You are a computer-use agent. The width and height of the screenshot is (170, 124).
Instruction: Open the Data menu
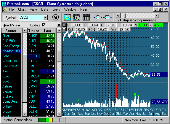(x=44, y=9)
